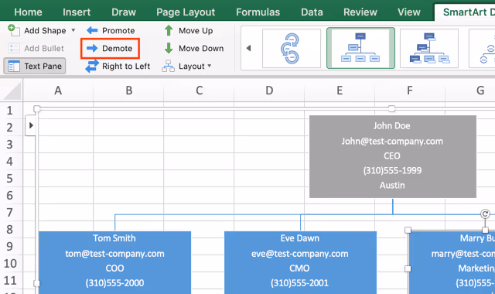This screenshot has width=495, height=294.
Task: Select column F header
Action: coord(410,91)
